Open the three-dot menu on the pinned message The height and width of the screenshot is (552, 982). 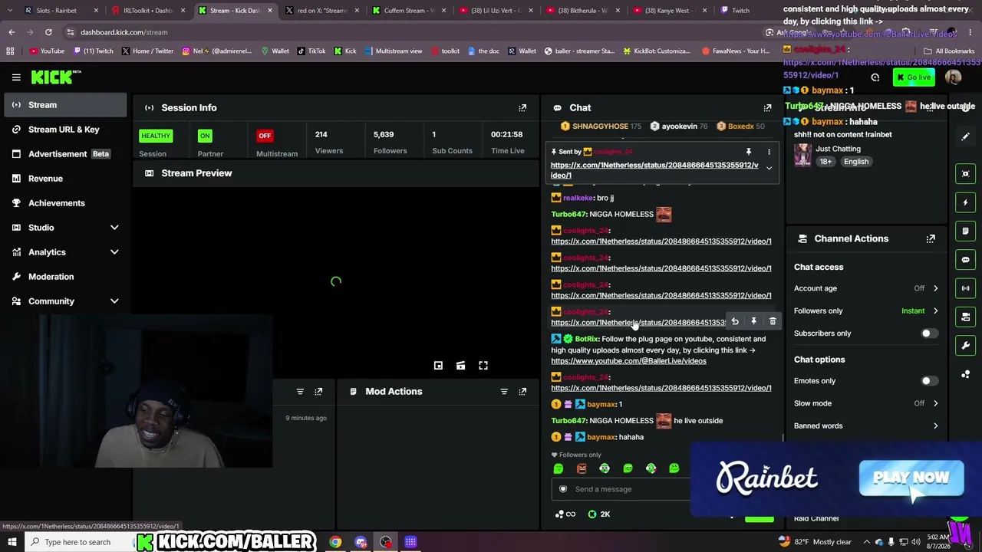click(x=769, y=152)
